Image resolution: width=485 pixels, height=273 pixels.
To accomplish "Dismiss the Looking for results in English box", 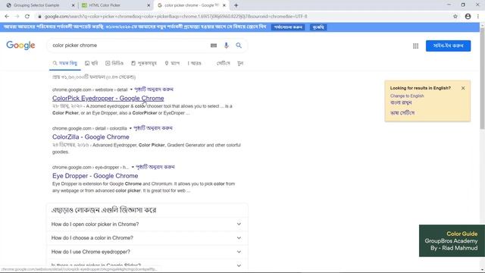I will (x=463, y=88).
